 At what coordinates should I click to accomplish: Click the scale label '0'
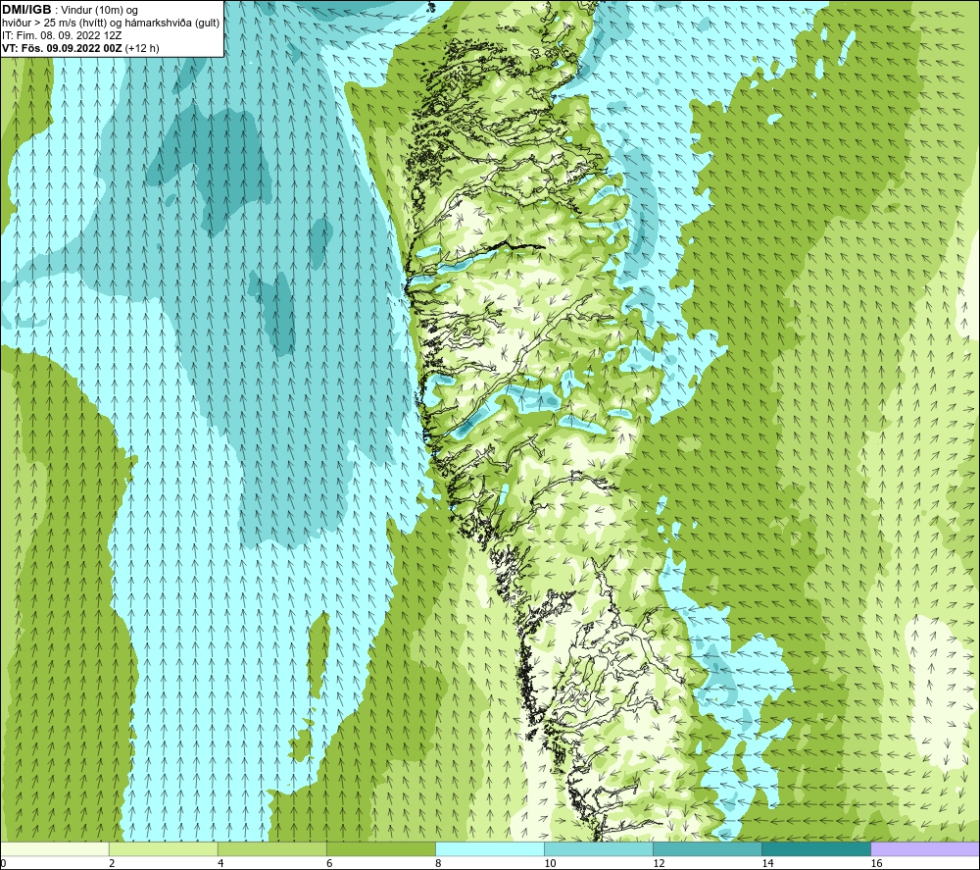[x=3, y=864]
